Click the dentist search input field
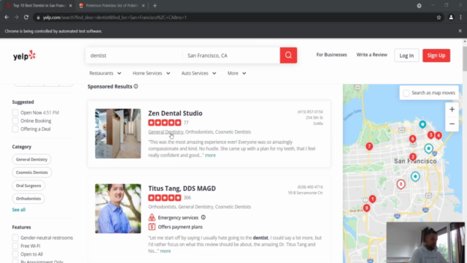This screenshot has width=467, height=263. (134, 56)
